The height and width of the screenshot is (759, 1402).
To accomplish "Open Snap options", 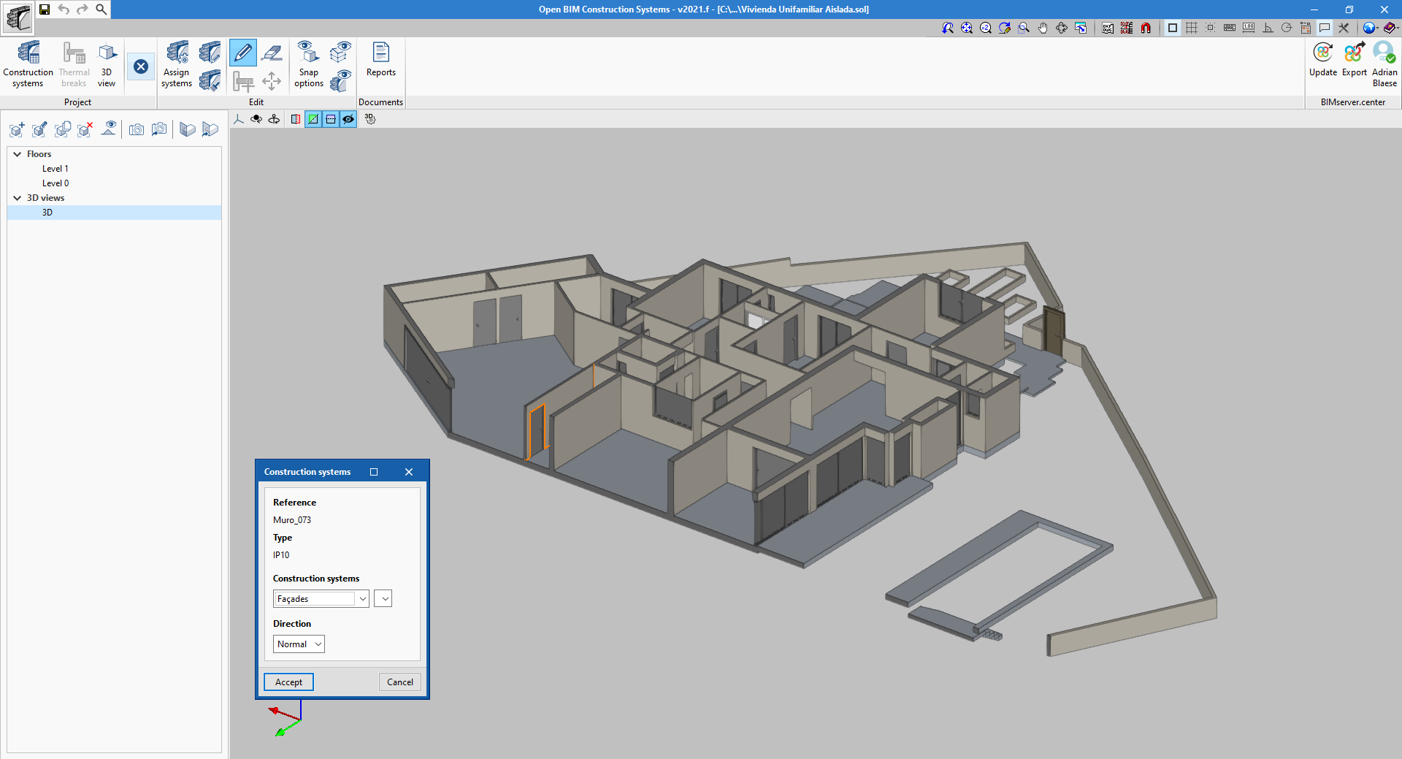I will 309,64.
